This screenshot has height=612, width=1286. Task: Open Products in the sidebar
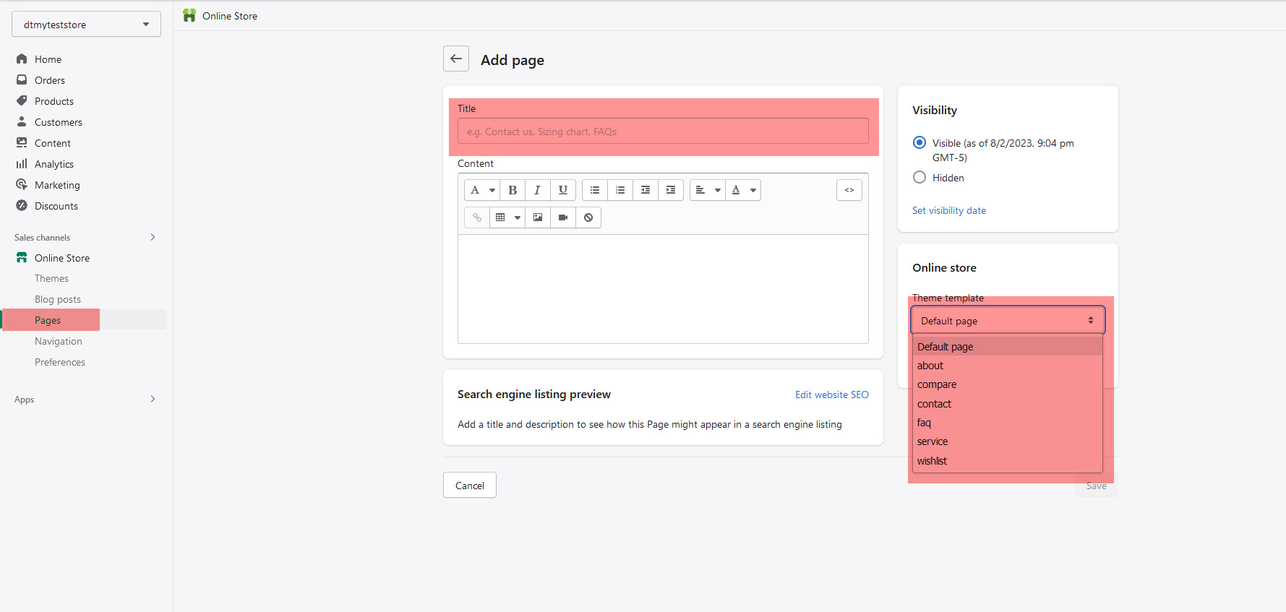click(54, 101)
